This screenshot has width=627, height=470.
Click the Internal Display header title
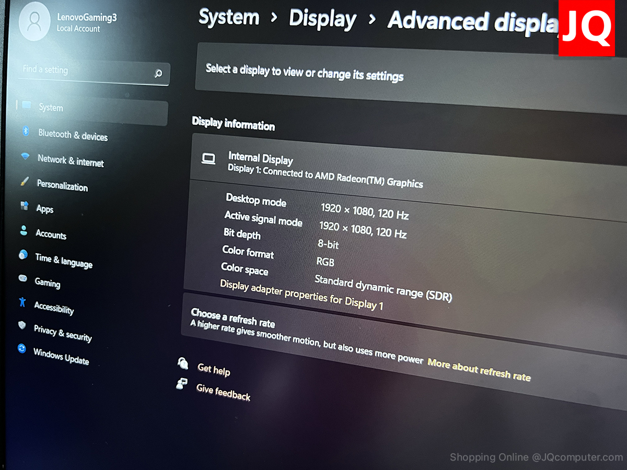point(261,158)
